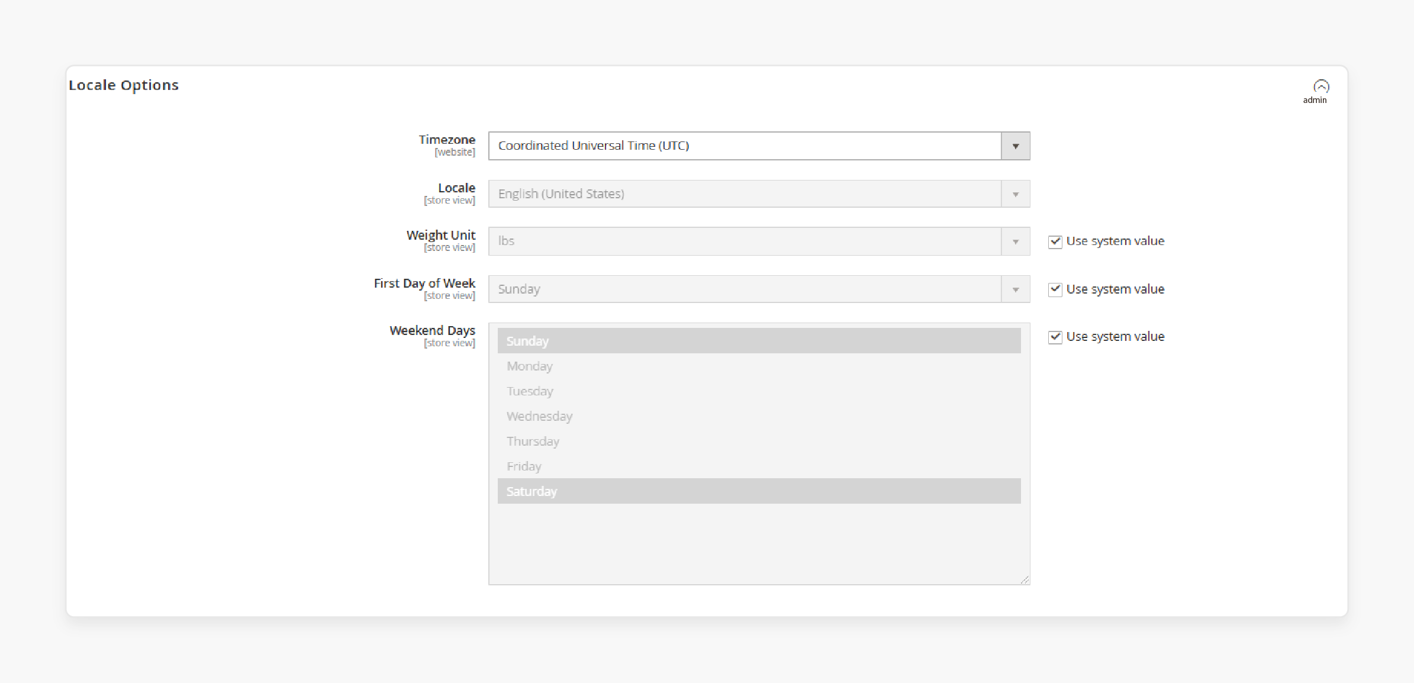The image size is (1414, 683).
Task: Click the admin label under collapse icon
Action: (x=1315, y=100)
